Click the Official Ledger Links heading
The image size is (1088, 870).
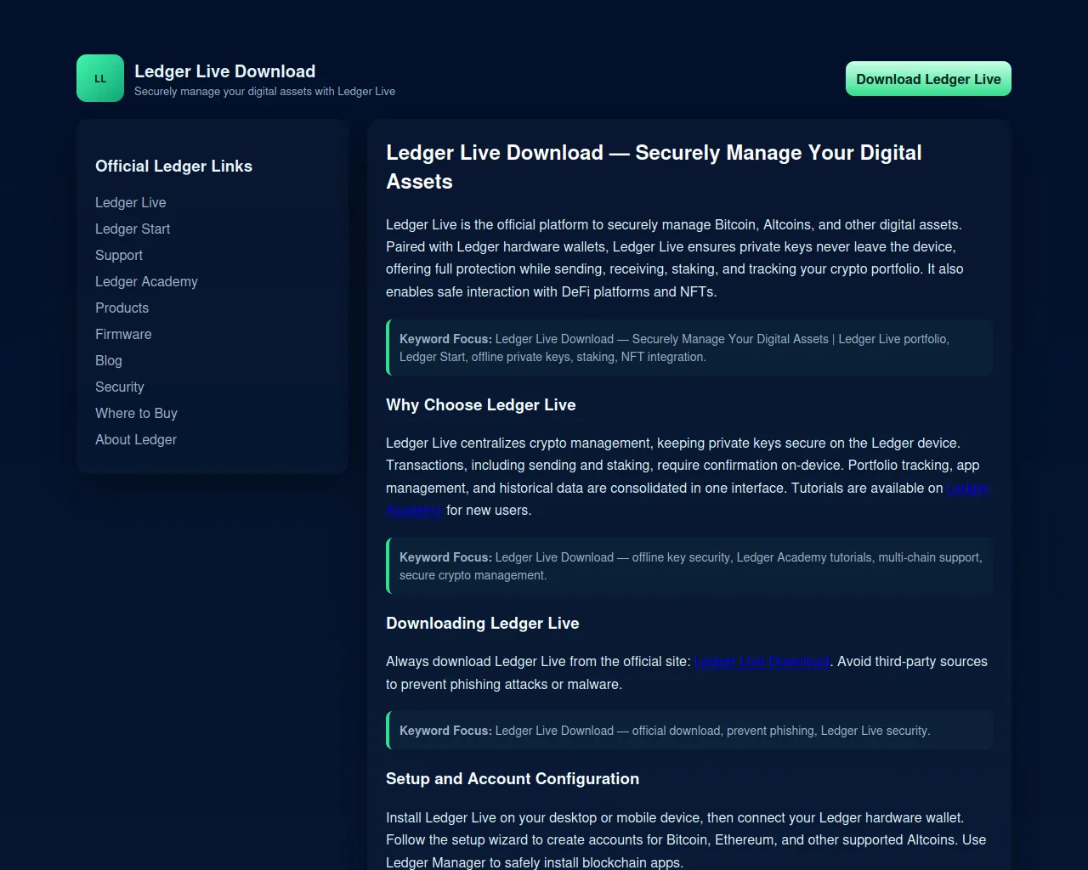173,166
